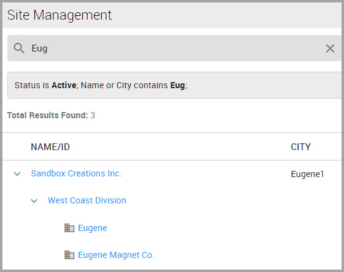Viewport: 344px width, 272px height.
Task: Click the Eugene1 city cell
Action: (307, 174)
